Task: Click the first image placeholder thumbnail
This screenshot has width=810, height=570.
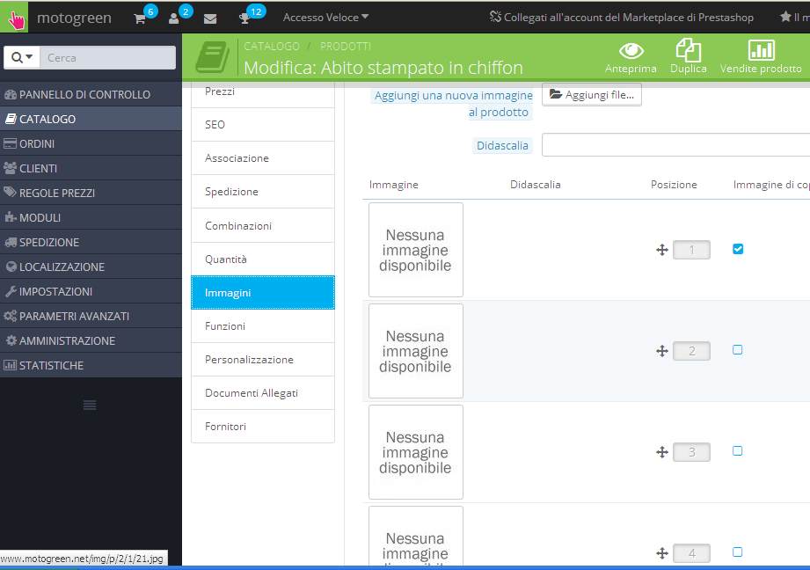Action: (416, 250)
